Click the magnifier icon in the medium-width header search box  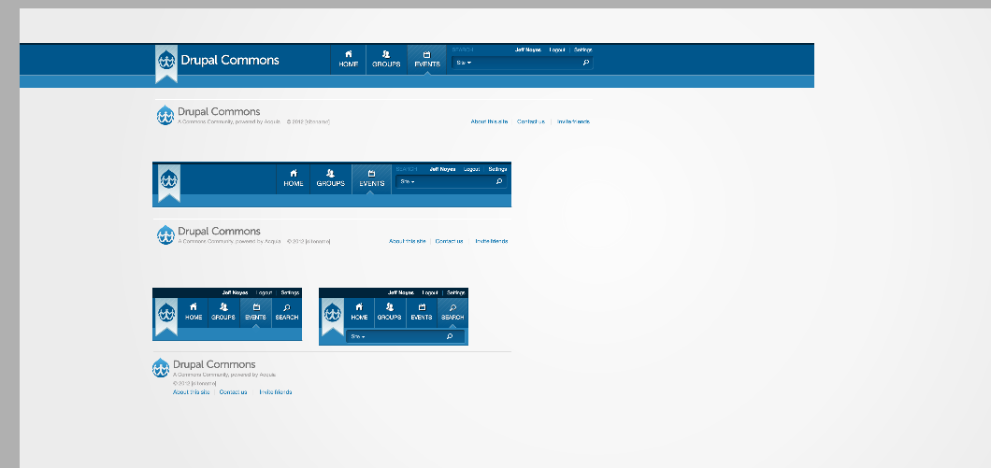tap(499, 181)
